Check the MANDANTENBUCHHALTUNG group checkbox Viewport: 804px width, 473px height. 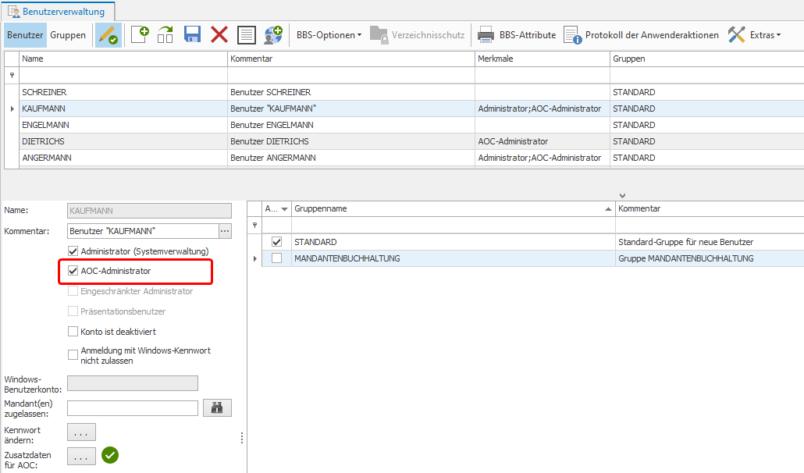[x=277, y=258]
